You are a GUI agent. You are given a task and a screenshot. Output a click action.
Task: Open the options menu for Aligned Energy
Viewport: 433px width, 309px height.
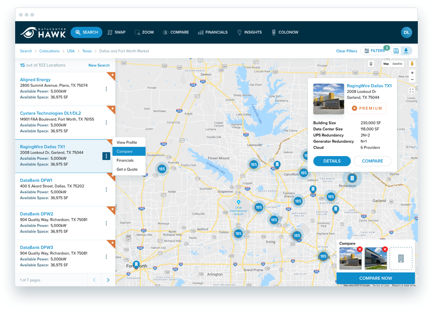point(106,89)
